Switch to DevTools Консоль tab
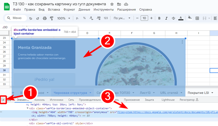This screenshot has height=126, width=218. click(39, 100)
